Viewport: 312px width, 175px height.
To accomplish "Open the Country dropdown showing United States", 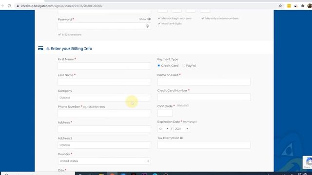I will (x=104, y=161).
